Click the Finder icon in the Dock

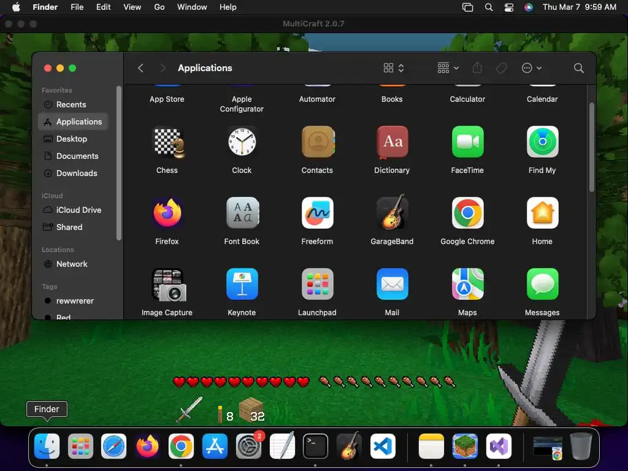click(x=47, y=446)
